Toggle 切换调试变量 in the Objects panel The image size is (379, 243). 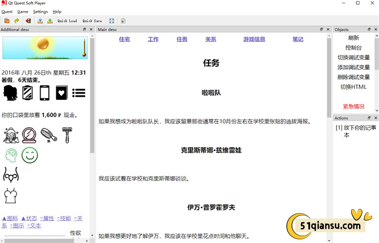[353, 57]
